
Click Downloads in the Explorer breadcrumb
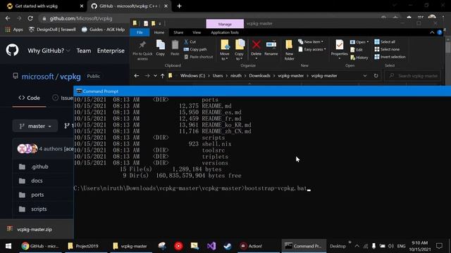click(259, 76)
